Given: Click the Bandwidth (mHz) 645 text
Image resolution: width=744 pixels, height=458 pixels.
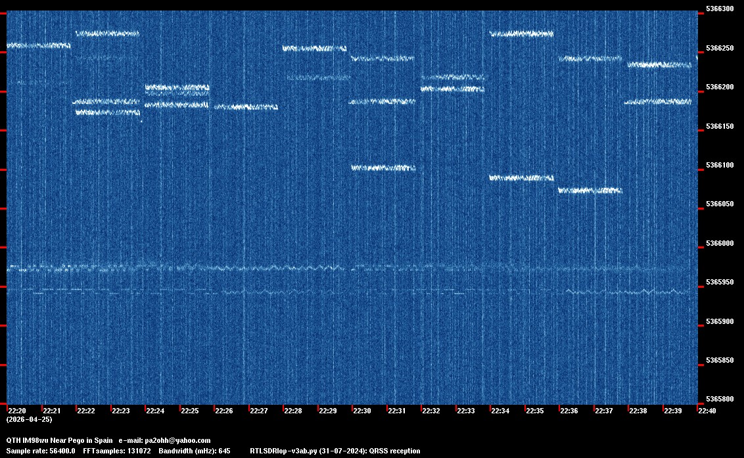Looking at the screenshot, I should tap(195, 451).
